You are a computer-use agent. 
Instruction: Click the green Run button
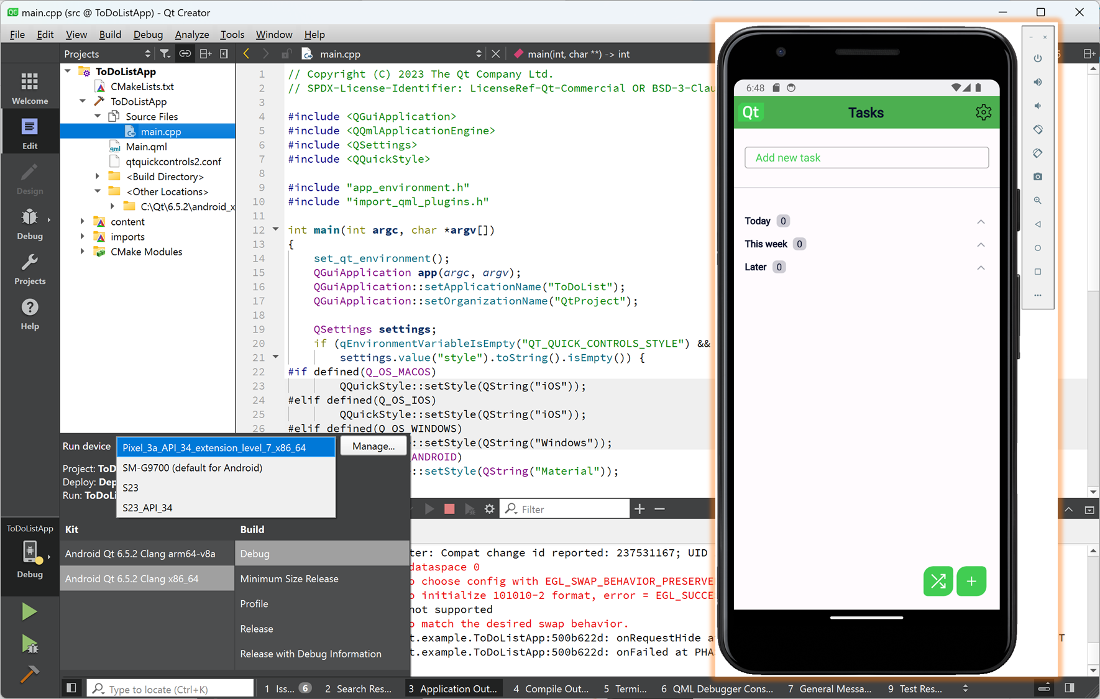coord(29,612)
